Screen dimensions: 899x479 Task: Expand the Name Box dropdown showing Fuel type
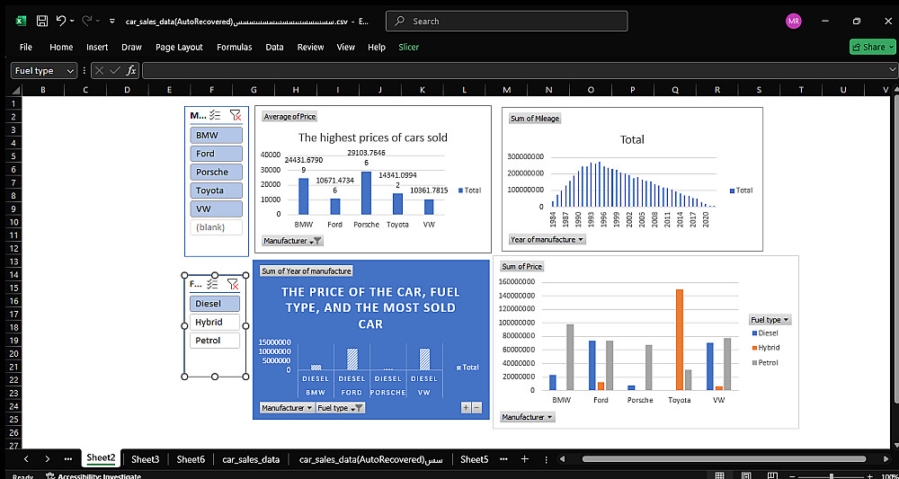coord(70,70)
